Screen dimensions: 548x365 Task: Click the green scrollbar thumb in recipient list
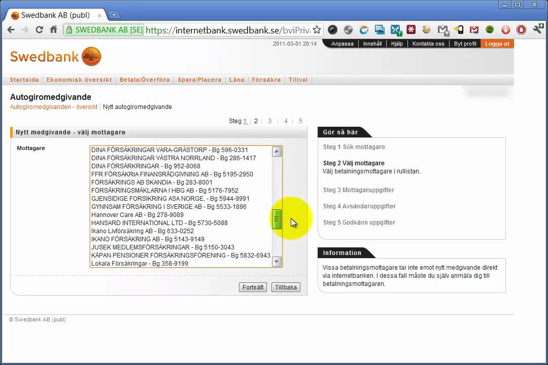(x=277, y=220)
